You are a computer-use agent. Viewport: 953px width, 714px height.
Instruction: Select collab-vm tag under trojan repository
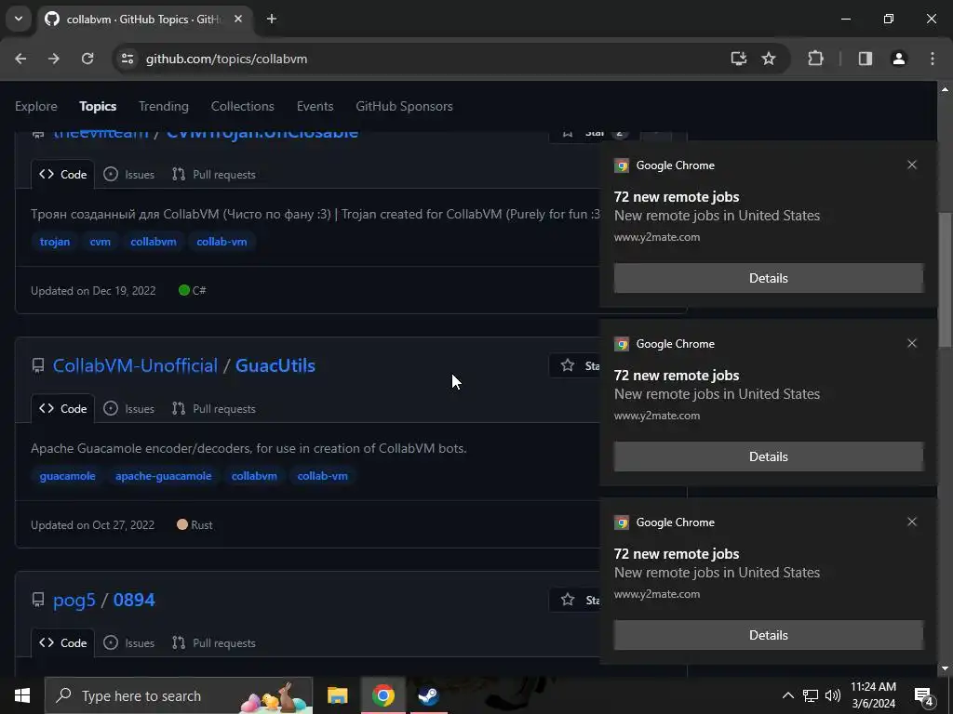pyautogui.click(x=221, y=242)
